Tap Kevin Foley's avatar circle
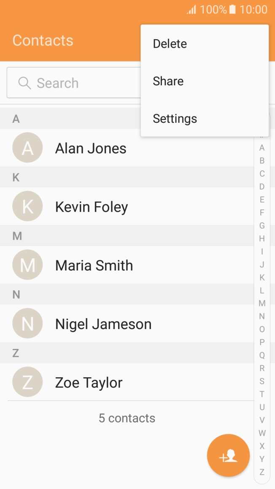Screen dimensions: 275x489 click(27, 206)
